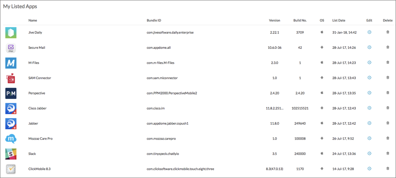Click version 10.6.0-36 cell
Image resolution: width=396 pixels, height=178 pixels.
click(275, 48)
